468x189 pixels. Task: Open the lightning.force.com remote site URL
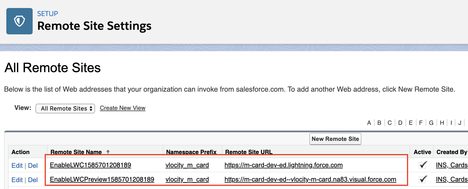click(x=284, y=165)
